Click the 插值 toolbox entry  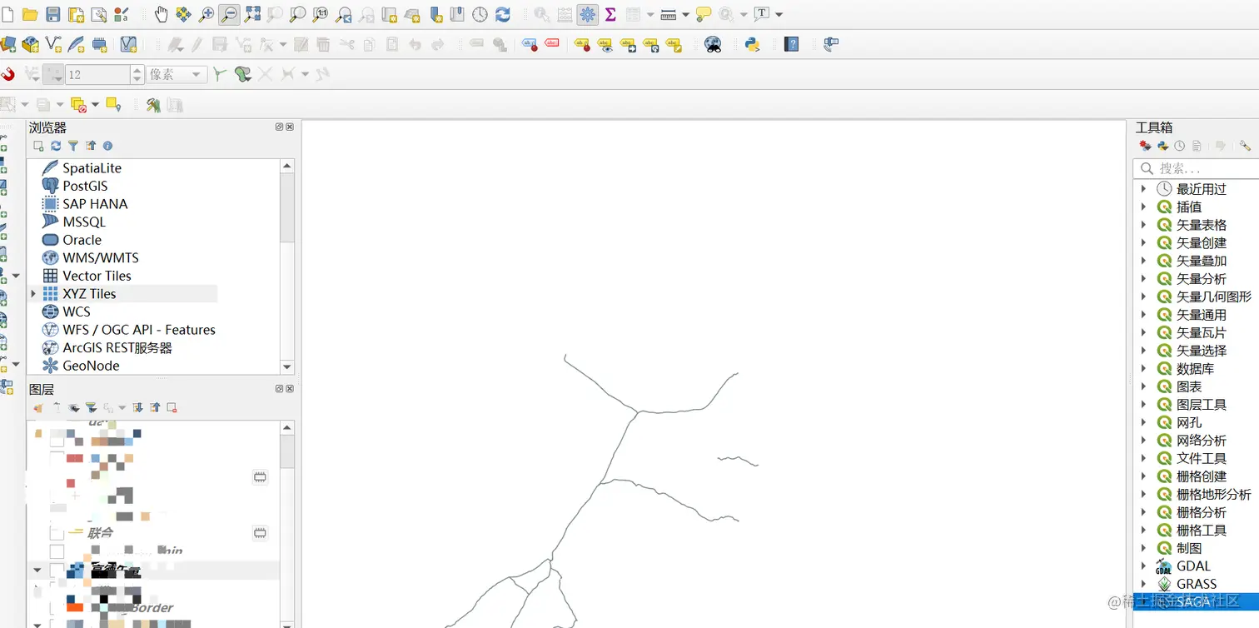click(x=1189, y=207)
